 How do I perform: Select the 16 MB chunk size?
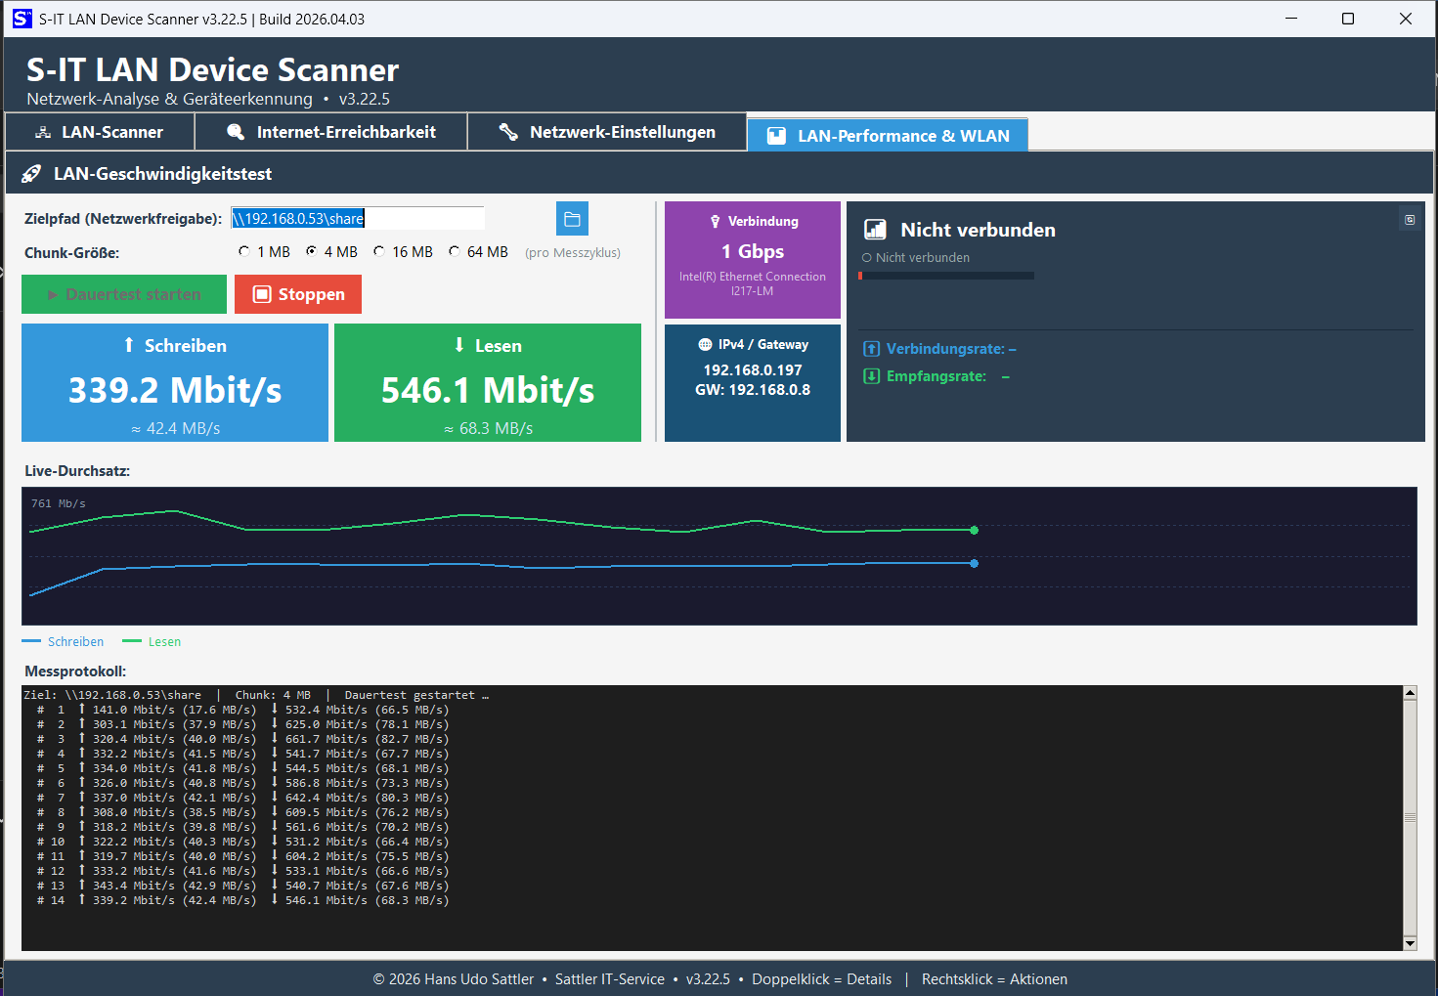[378, 251]
